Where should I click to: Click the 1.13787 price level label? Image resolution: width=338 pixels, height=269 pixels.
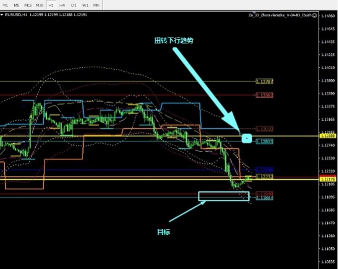point(265,82)
